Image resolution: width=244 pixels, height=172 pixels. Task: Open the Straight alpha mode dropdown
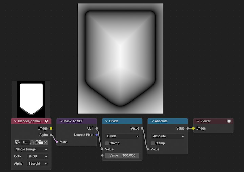pyautogui.click(x=37, y=164)
